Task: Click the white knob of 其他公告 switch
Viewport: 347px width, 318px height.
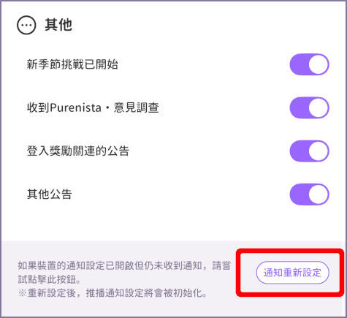Action: (319, 194)
